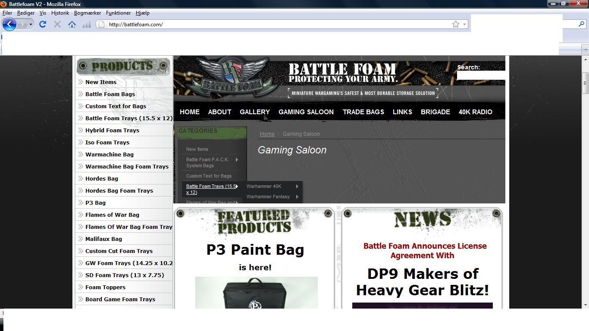589x331 pixels.
Task: Click the scrollbar down arrow
Action: (x=585, y=305)
